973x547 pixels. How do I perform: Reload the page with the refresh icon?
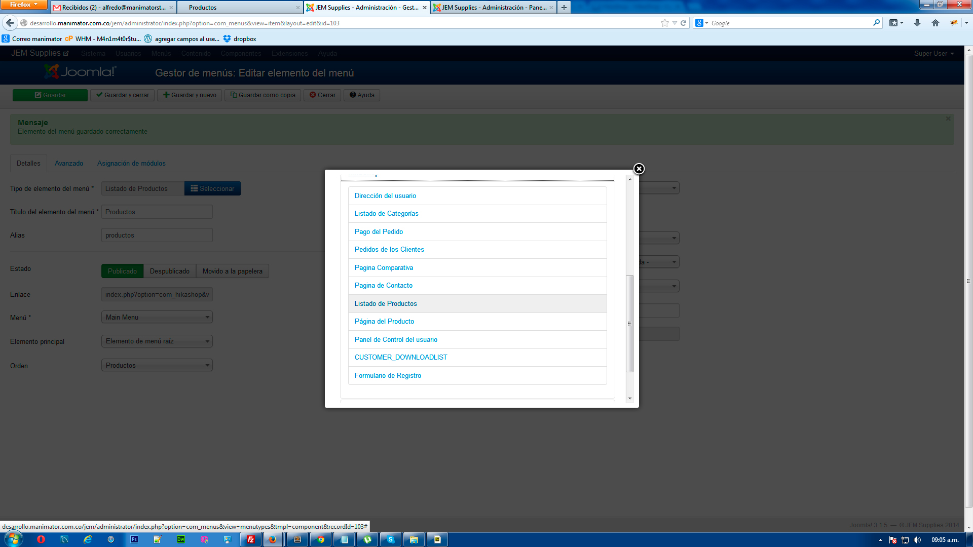coord(683,23)
